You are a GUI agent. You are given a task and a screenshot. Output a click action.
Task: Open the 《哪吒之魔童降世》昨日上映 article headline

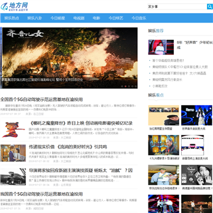80,123
